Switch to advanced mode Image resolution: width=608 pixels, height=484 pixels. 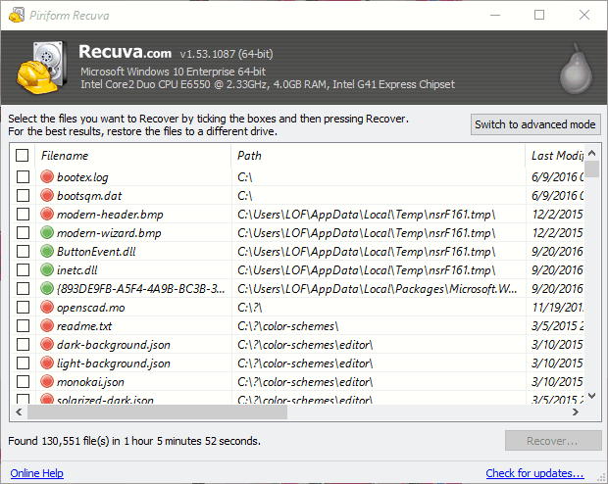click(535, 124)
